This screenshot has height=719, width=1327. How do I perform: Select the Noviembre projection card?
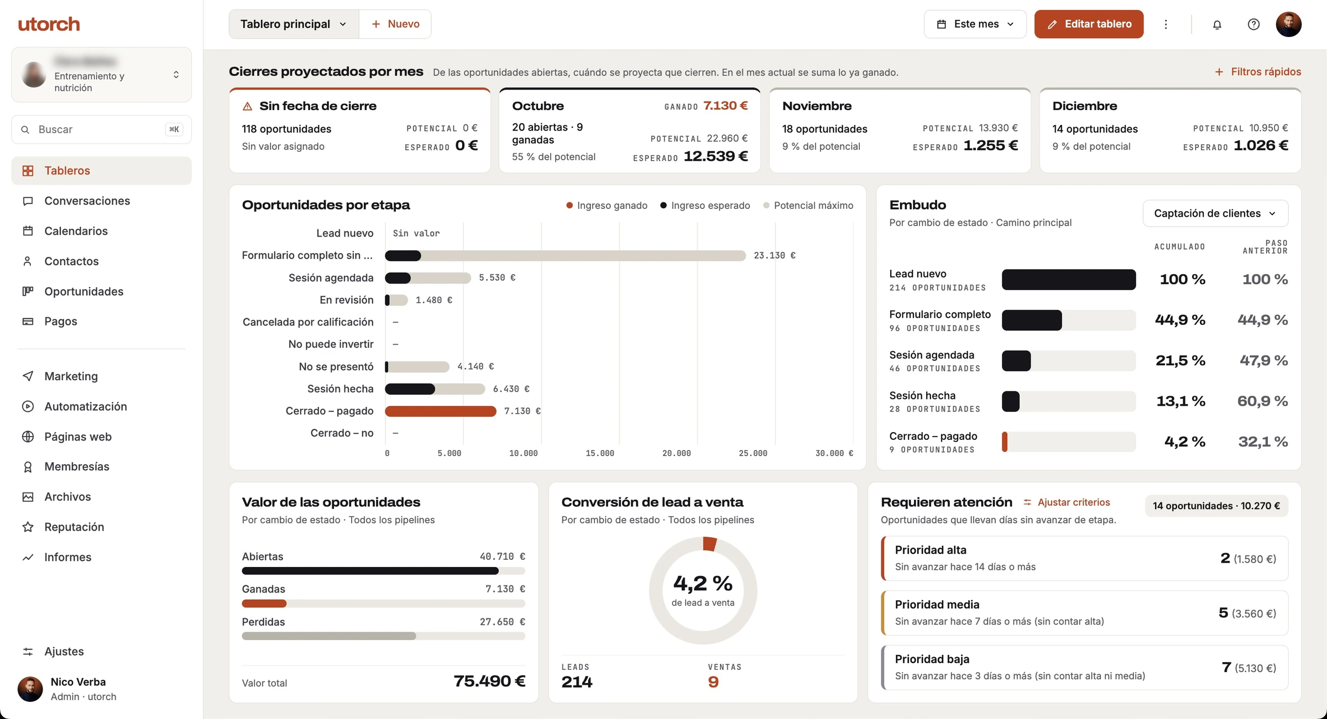click(x=900, y=130)
